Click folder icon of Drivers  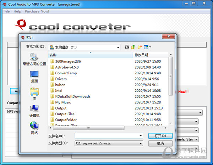[x=52, y=79]
